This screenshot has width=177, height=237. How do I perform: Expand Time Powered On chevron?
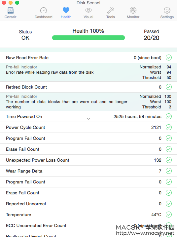pyautogui.click(x=88, y=119)
